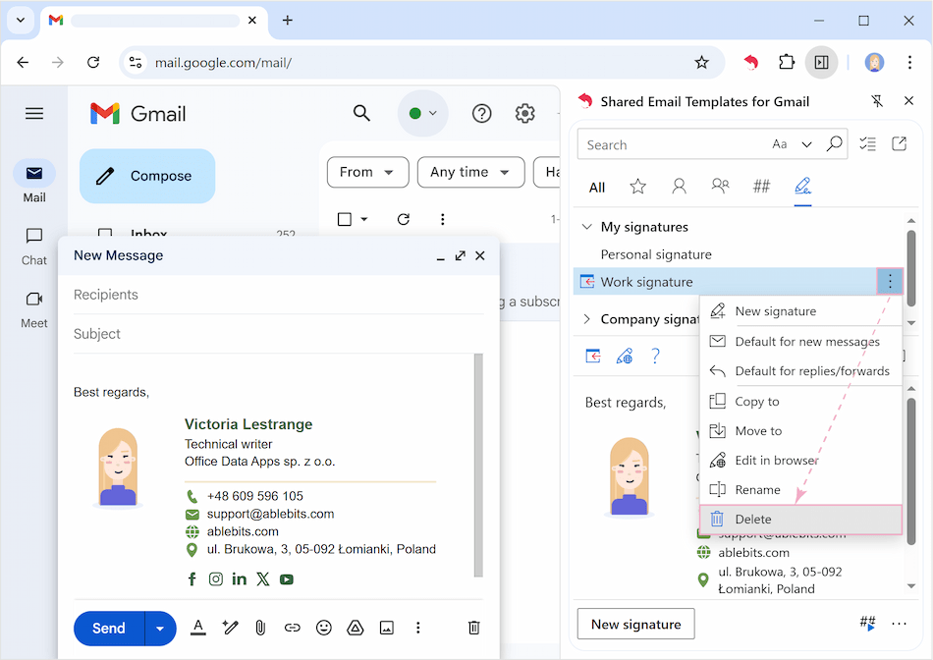Open more options ellipsis in panel footer
Viewport: 933px width, 660px height.
(899, 624)
